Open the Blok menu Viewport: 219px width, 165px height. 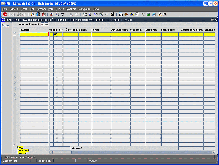tap(32, 9)
